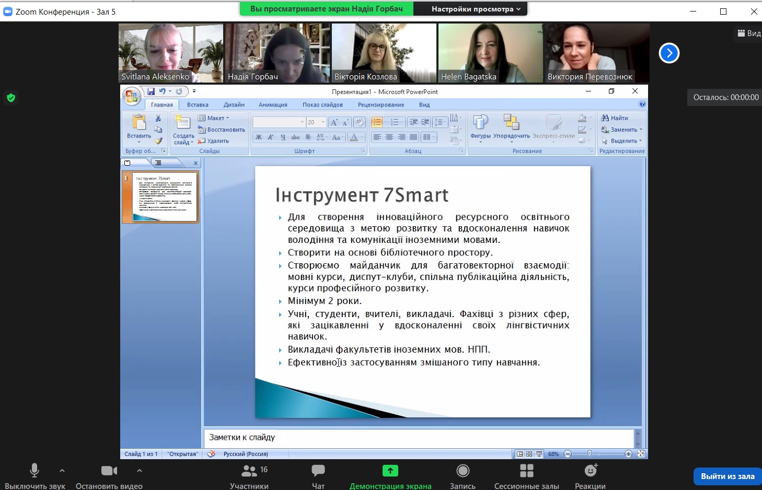
Task: Open the Participants panel
Action: point(249,471)
